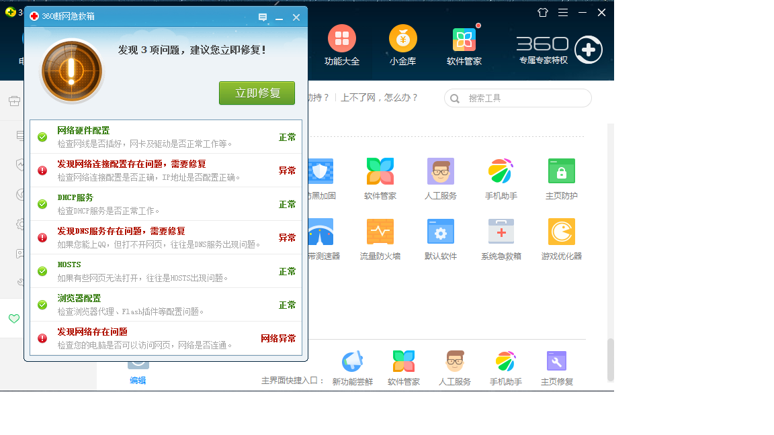Open 流量防火墙 tool

coord(380,240)
